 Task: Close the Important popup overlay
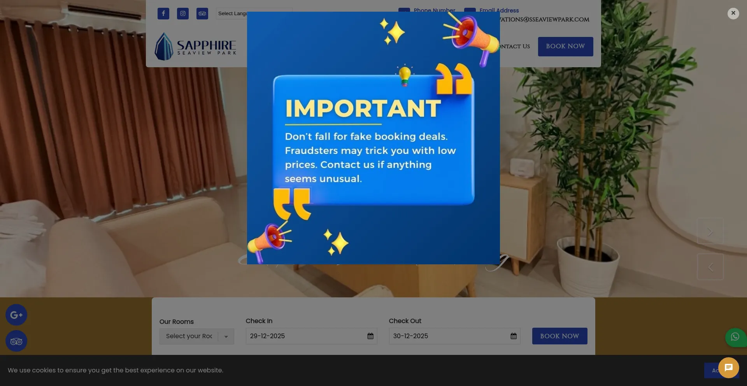[733, 13]
